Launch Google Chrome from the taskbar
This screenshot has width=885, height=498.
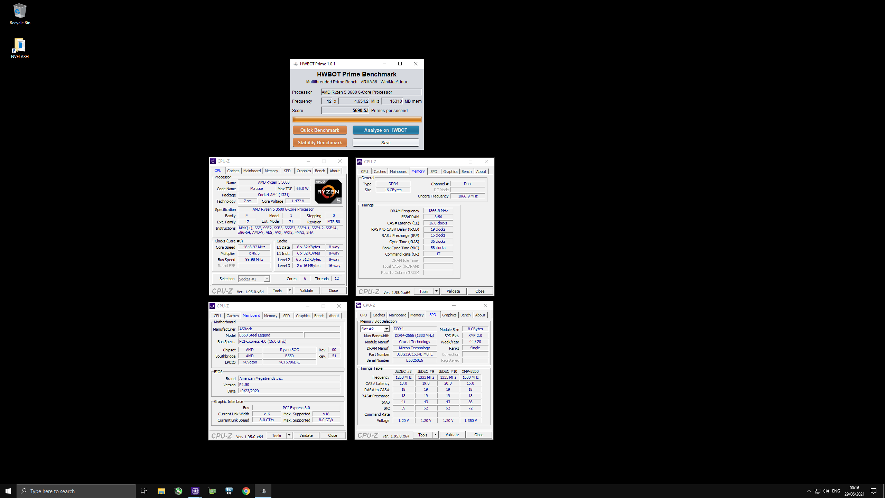point(246,491)
